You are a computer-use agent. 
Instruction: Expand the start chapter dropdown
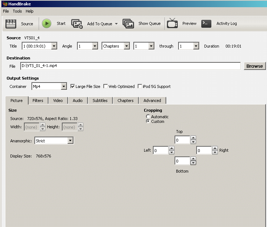click(151, 46)
